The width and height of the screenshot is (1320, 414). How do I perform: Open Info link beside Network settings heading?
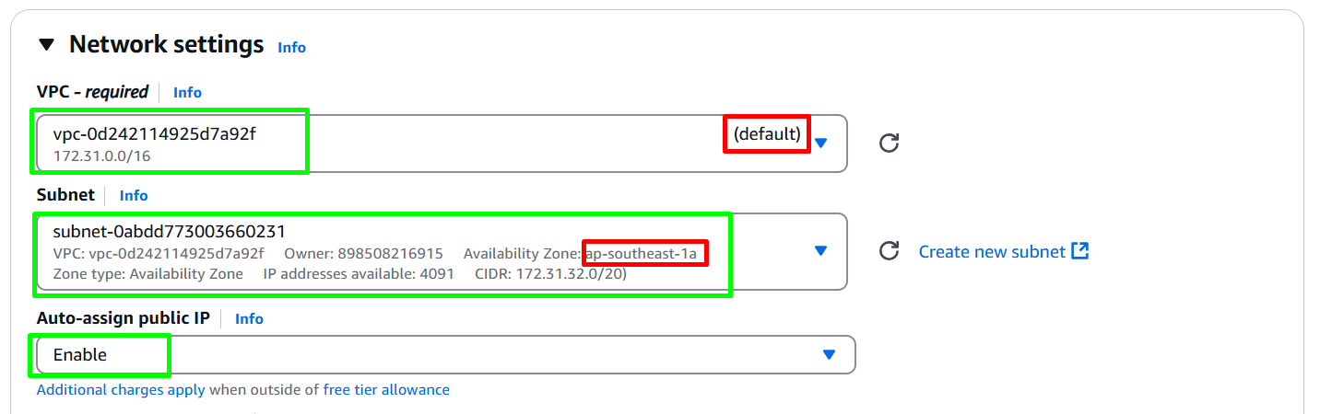click(x=291, y=47)
